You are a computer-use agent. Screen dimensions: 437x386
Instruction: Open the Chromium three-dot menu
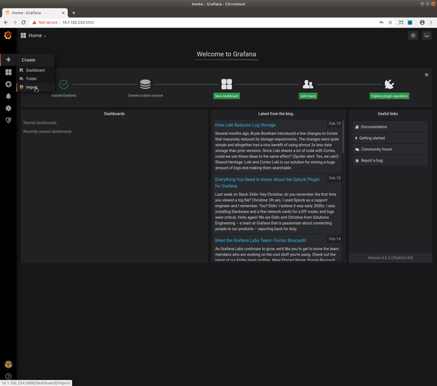(x=431, y=23)
